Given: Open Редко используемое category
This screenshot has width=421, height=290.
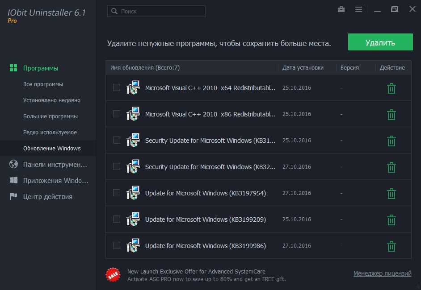Looking at the screenshot, I should tap(50, 133).
